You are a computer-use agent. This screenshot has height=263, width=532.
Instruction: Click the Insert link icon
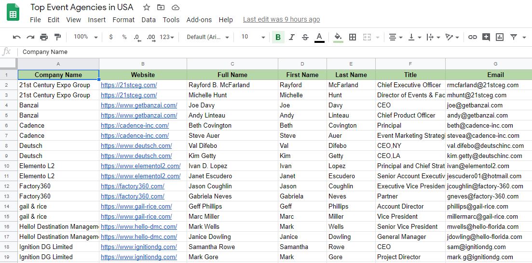473,37
